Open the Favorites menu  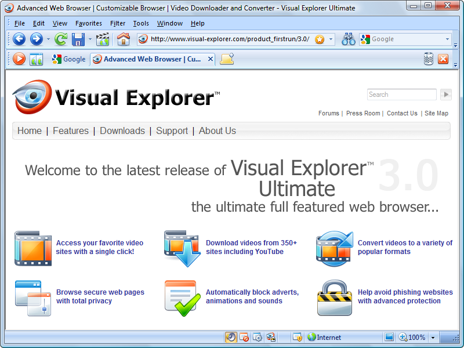pos(89,23)
